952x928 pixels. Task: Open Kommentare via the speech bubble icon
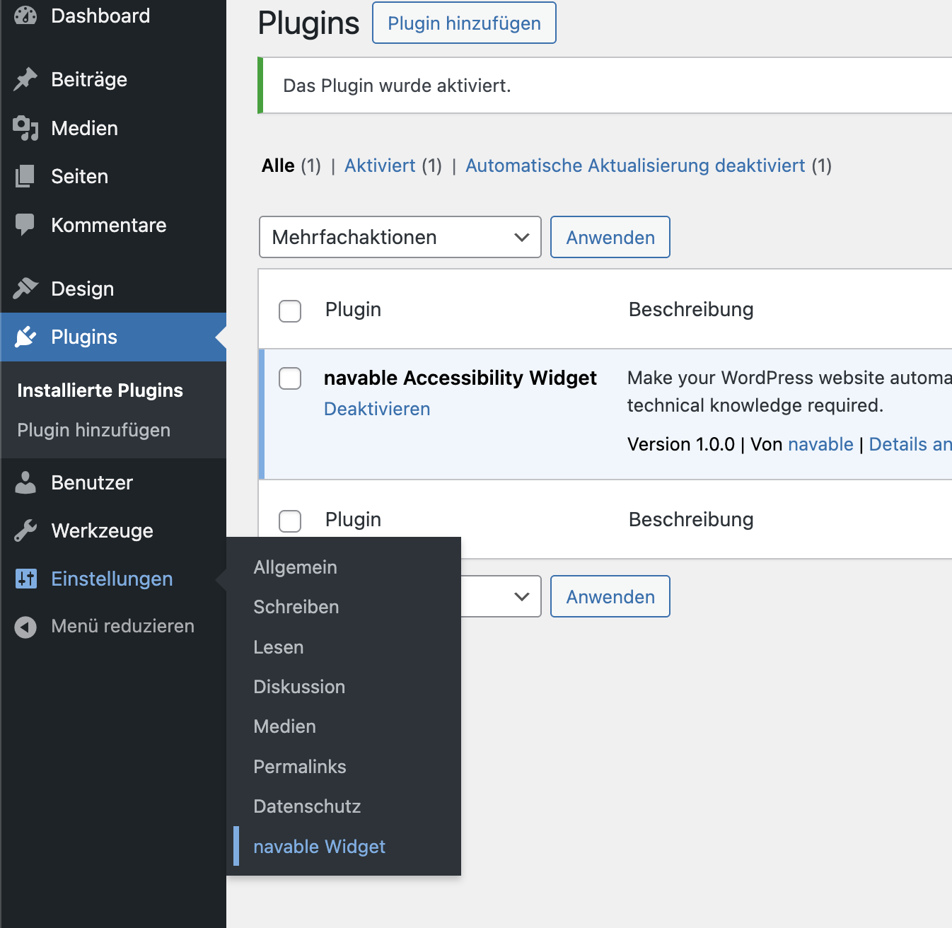25,224
